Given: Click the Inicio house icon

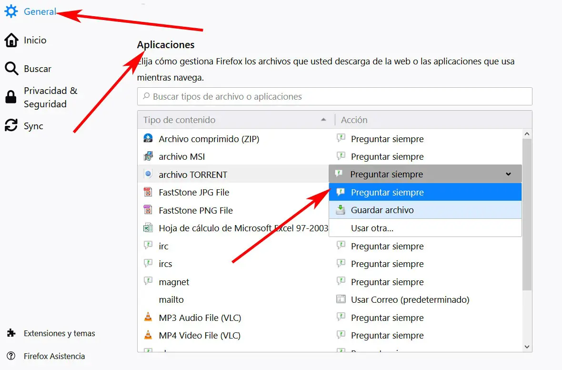Looking at the screenshot, I should point(11,40).
